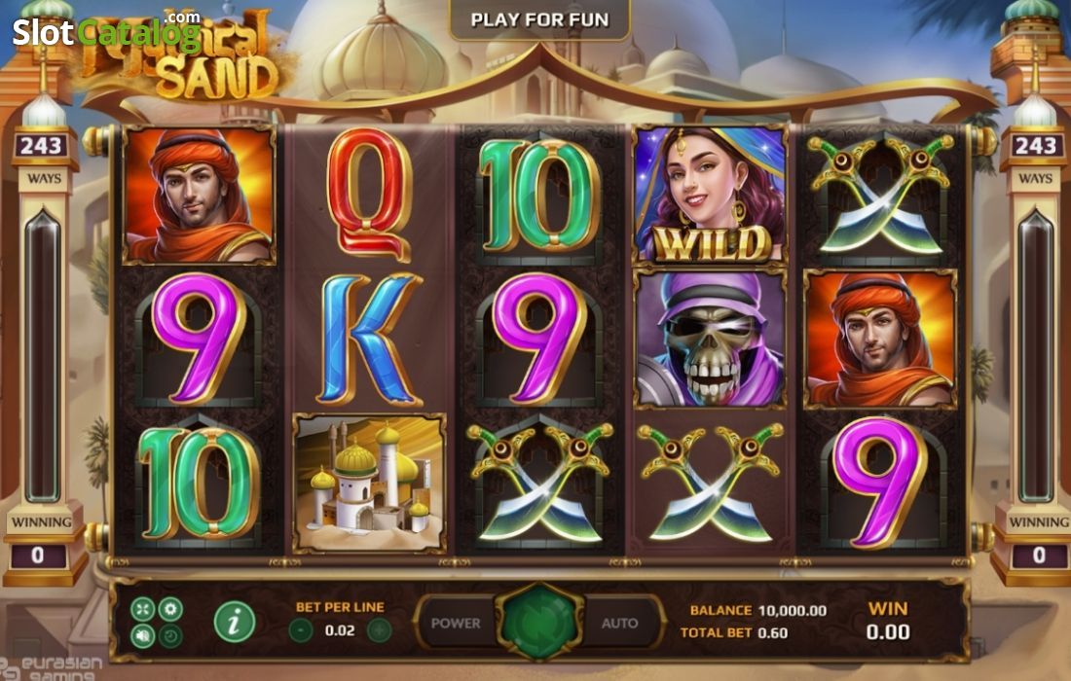This screenshot has height=681, width=1071.
Task: Click the bet per line value 0.02
Action: pos(340,630)
